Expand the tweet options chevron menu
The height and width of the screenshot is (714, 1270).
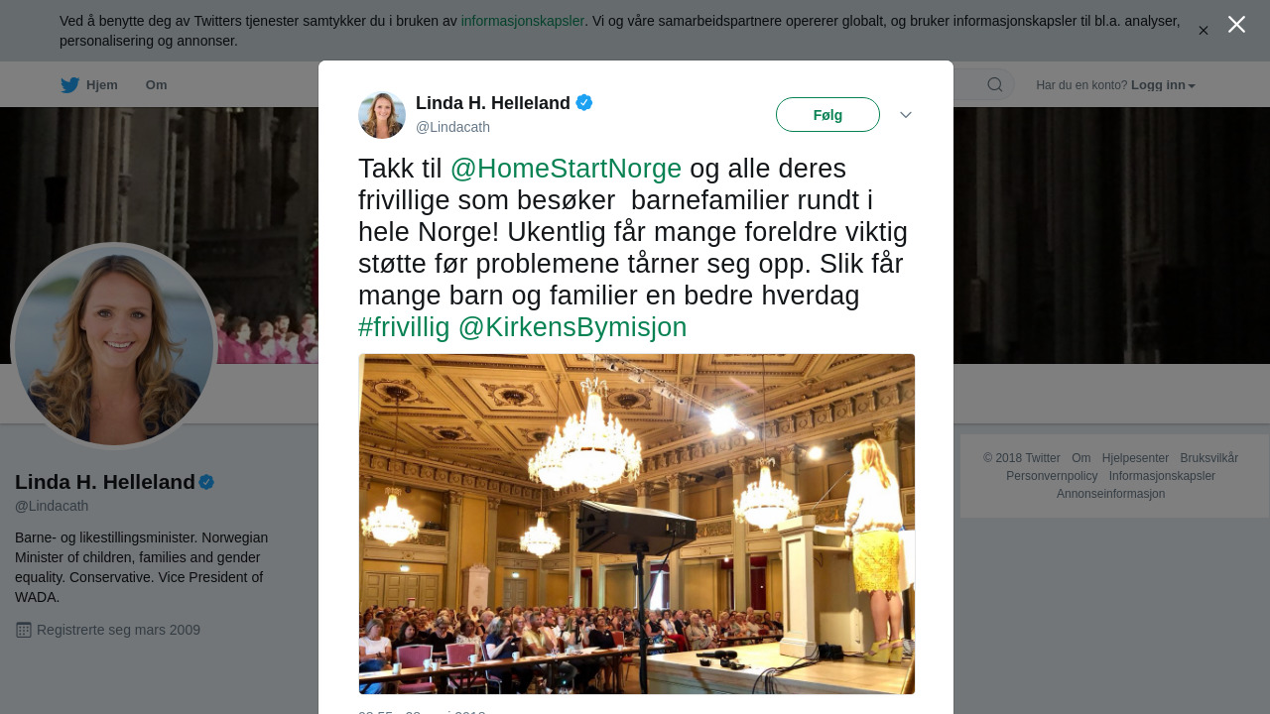(906, 115)
